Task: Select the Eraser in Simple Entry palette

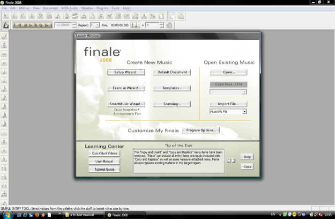Action: click(x=4, y=36)
